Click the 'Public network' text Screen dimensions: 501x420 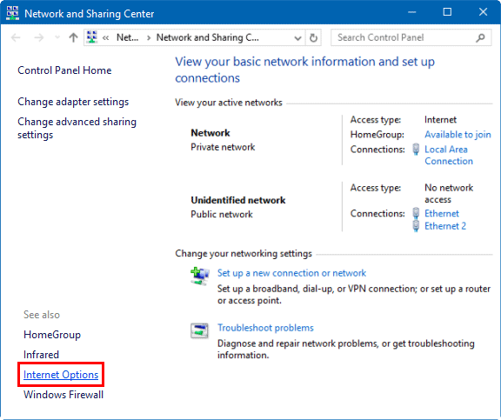pyautogui.click(x=222, y=214)
